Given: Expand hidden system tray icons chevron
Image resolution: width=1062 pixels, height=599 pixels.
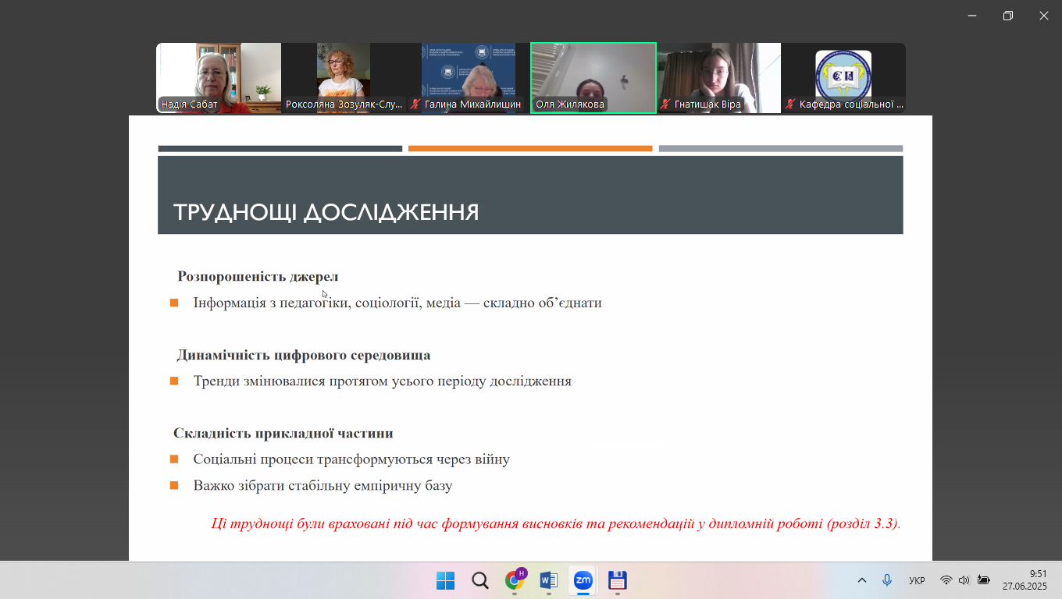Looking at the screenshot, I should (862, 580).
